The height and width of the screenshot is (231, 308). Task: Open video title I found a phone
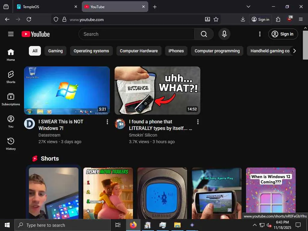(161, 125)
